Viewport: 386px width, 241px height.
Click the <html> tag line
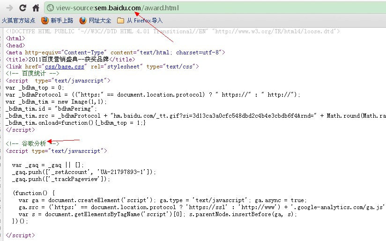click(x=15, y=38)
